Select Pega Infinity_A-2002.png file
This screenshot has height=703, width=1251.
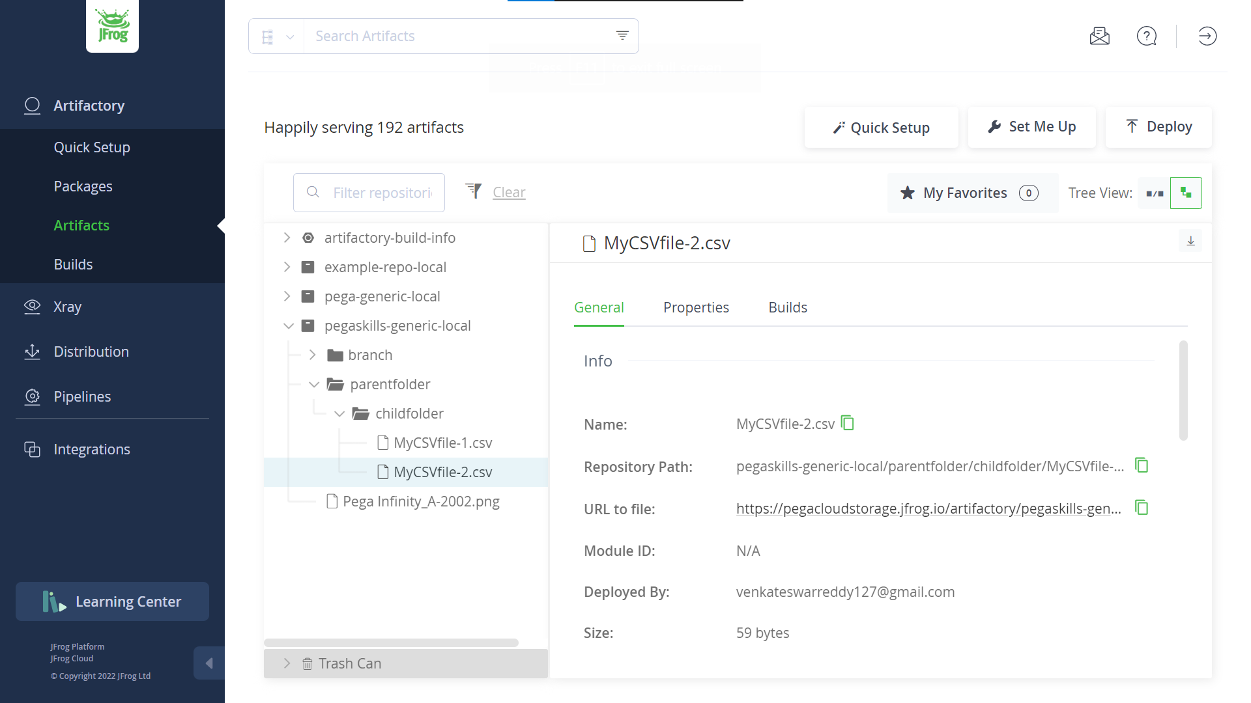tap(421, 502)
